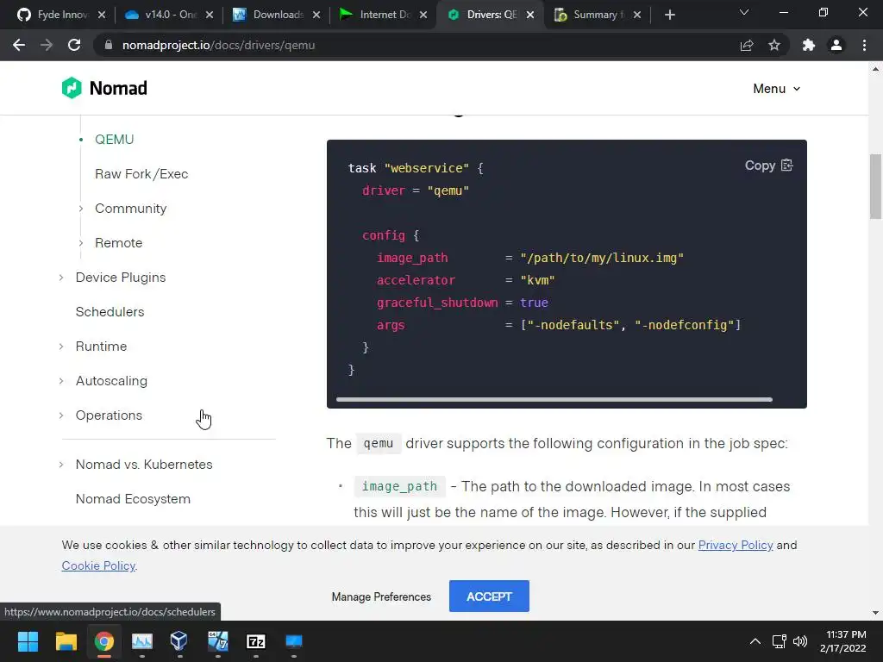
Task: Open the Chrome profile icon
Action: coord(836,45)
